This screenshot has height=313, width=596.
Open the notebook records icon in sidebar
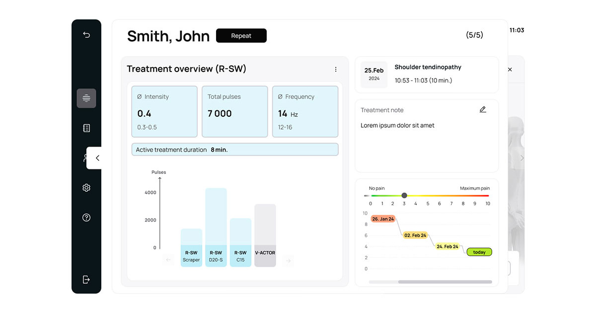tap(86, 128)
